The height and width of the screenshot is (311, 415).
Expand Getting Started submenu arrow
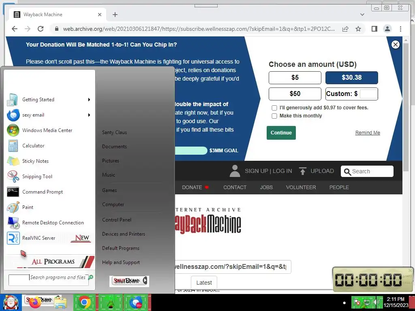(x=89, y=100)
